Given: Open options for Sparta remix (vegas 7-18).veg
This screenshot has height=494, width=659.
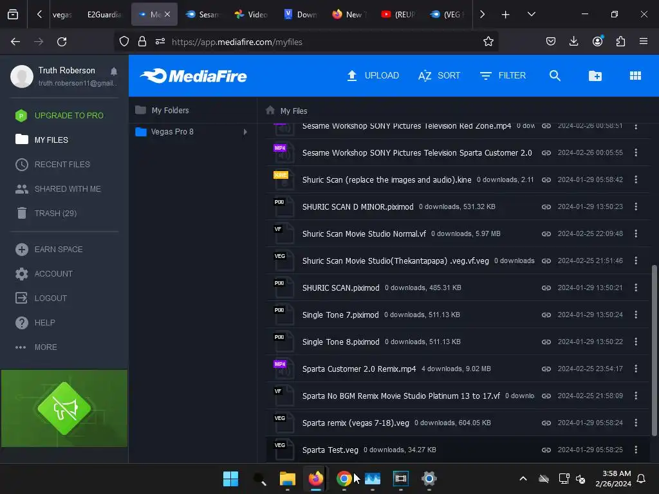Looking at the screenshot, I should tap(636, 423).
